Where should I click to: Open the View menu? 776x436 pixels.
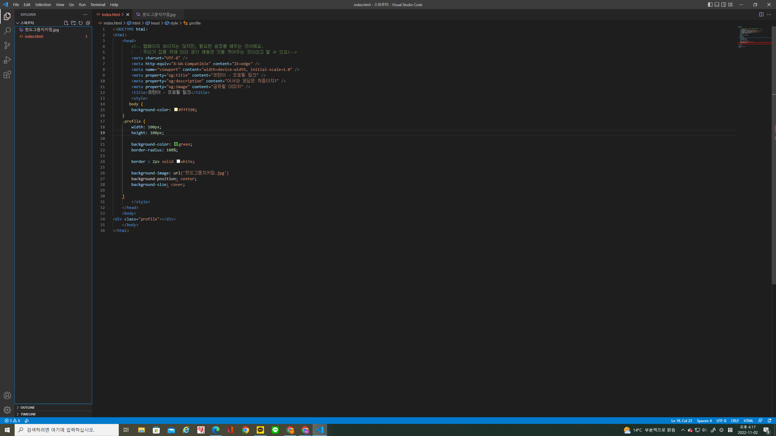60,5
